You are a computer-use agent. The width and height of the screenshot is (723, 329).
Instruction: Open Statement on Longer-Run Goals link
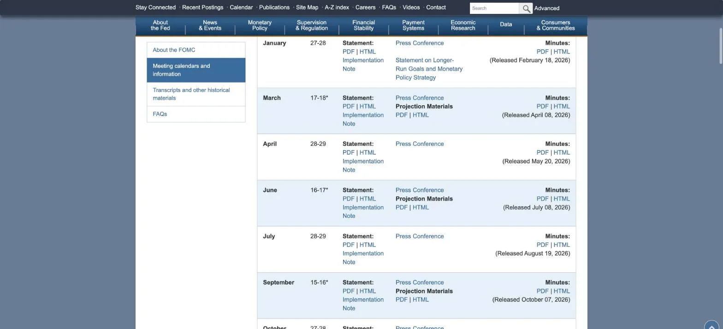429,69
